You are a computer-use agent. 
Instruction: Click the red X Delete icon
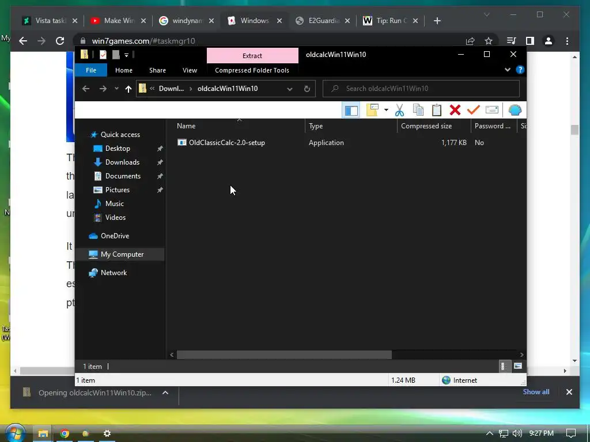(455, 110)
